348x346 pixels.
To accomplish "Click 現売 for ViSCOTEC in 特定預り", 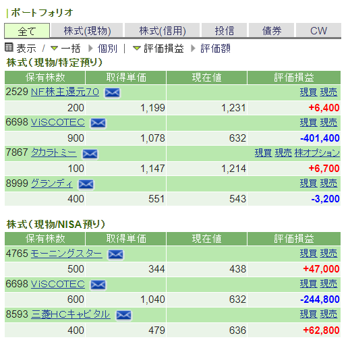I will coord(328,122).
